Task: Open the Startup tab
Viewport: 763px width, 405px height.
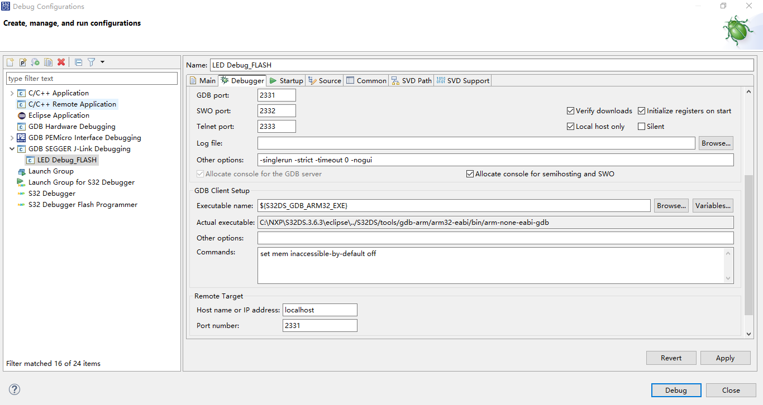Action: [286, 81]
